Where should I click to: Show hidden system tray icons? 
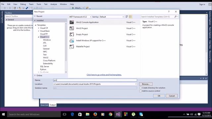pyautogui.click(x=184, y=114)
